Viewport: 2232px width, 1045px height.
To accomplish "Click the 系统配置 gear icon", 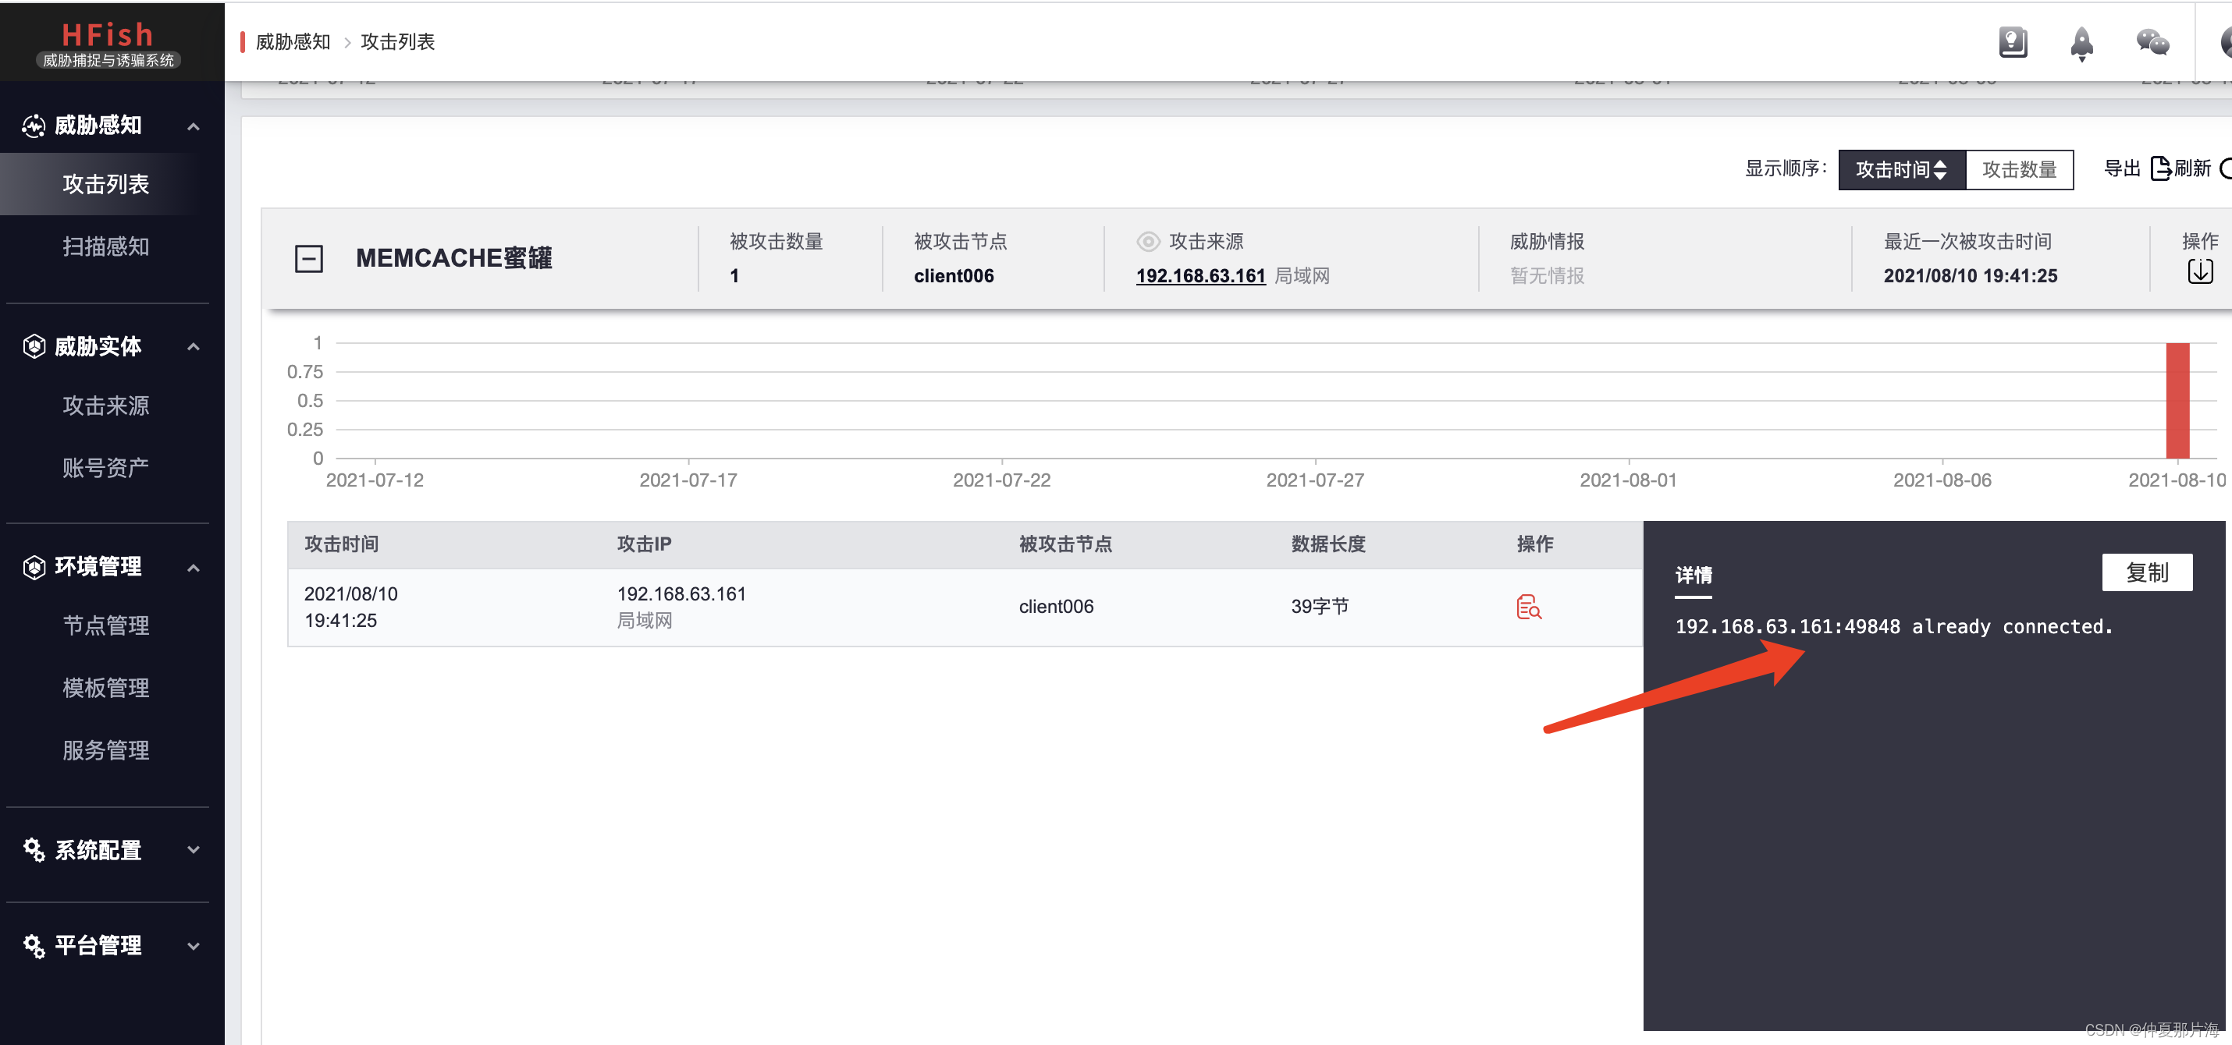I will coord(34,849).
